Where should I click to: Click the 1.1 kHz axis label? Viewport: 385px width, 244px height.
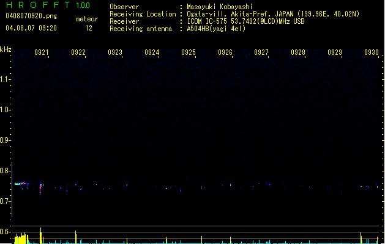[x=4, y=79]
